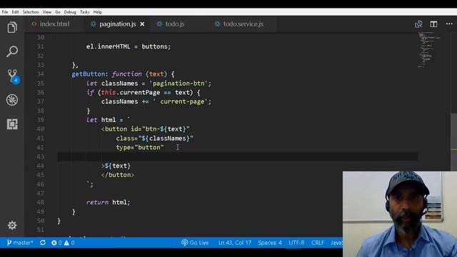The width and height of the screenshot is (457, 257).
Task: Click type="button" attribute on line 42
Action: pyautogui.click(x=140, y=148)
